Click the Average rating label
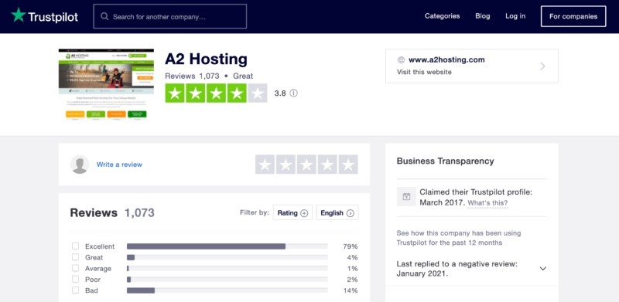 pyautogui.click(x=98, y=269)
